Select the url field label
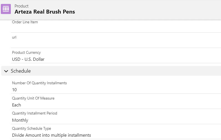Viewport: 221px width, 140px height. (14, 37)
